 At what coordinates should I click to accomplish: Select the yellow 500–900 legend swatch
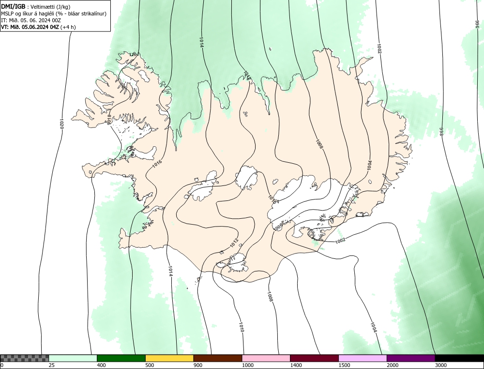pos(169,358)
